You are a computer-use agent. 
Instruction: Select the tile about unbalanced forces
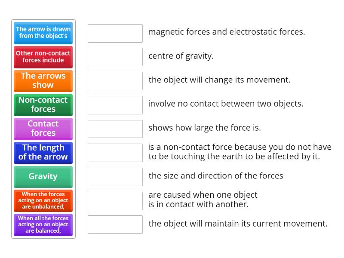pyautogui.click(x=43, y=200)
